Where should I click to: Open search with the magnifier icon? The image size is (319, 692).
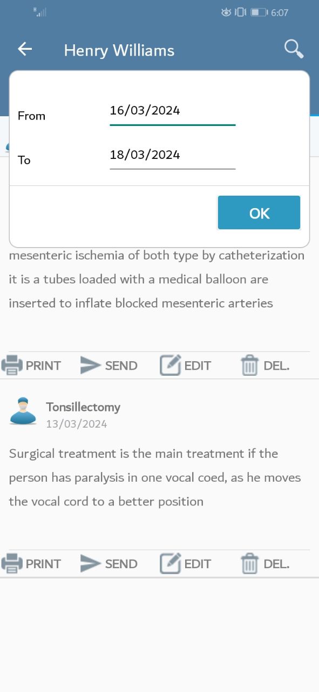(294, 49)
